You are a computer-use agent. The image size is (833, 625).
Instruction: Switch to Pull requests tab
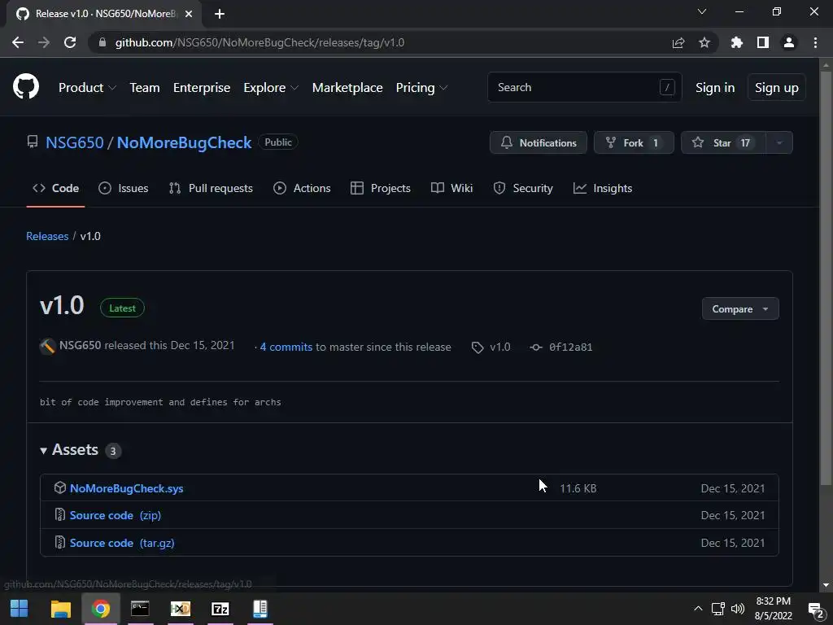point(211,188)
